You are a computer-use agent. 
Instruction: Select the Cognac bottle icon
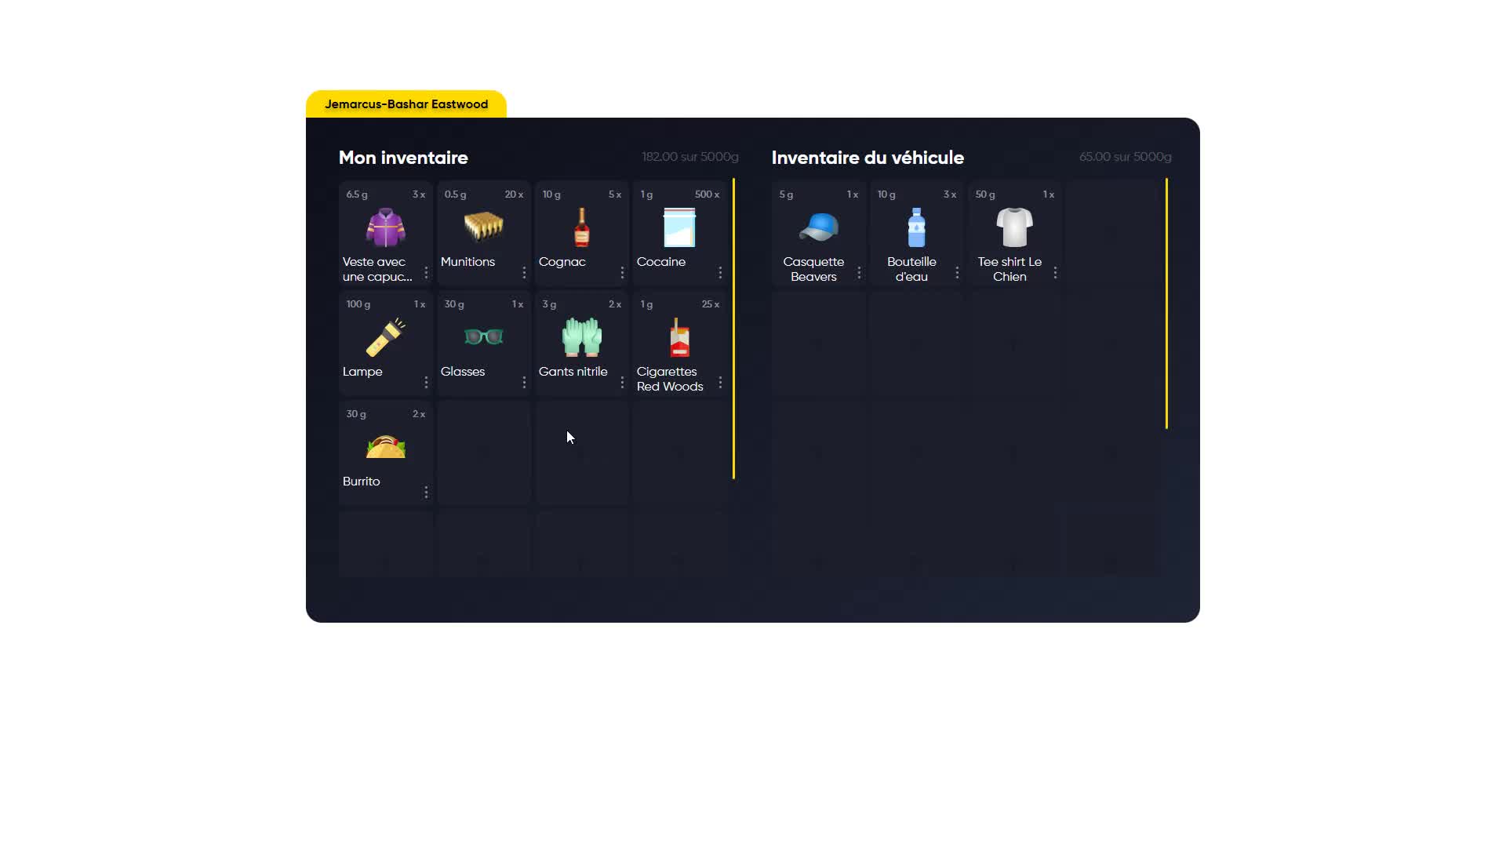[581, 227]
